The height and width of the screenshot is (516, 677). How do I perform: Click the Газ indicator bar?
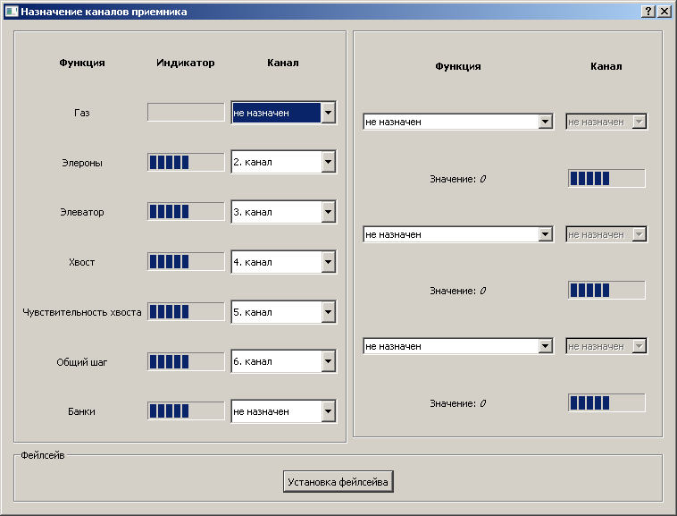(186, 113)
